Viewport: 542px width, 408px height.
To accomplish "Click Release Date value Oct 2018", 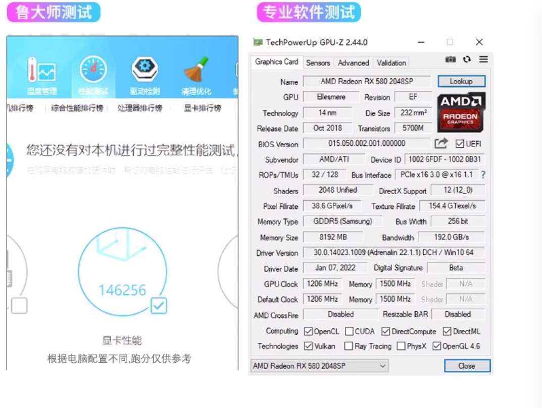I will pyautogui.click(x=327, y=128).
